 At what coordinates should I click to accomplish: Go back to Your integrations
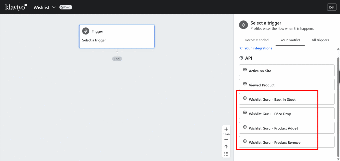click(256, 48)
